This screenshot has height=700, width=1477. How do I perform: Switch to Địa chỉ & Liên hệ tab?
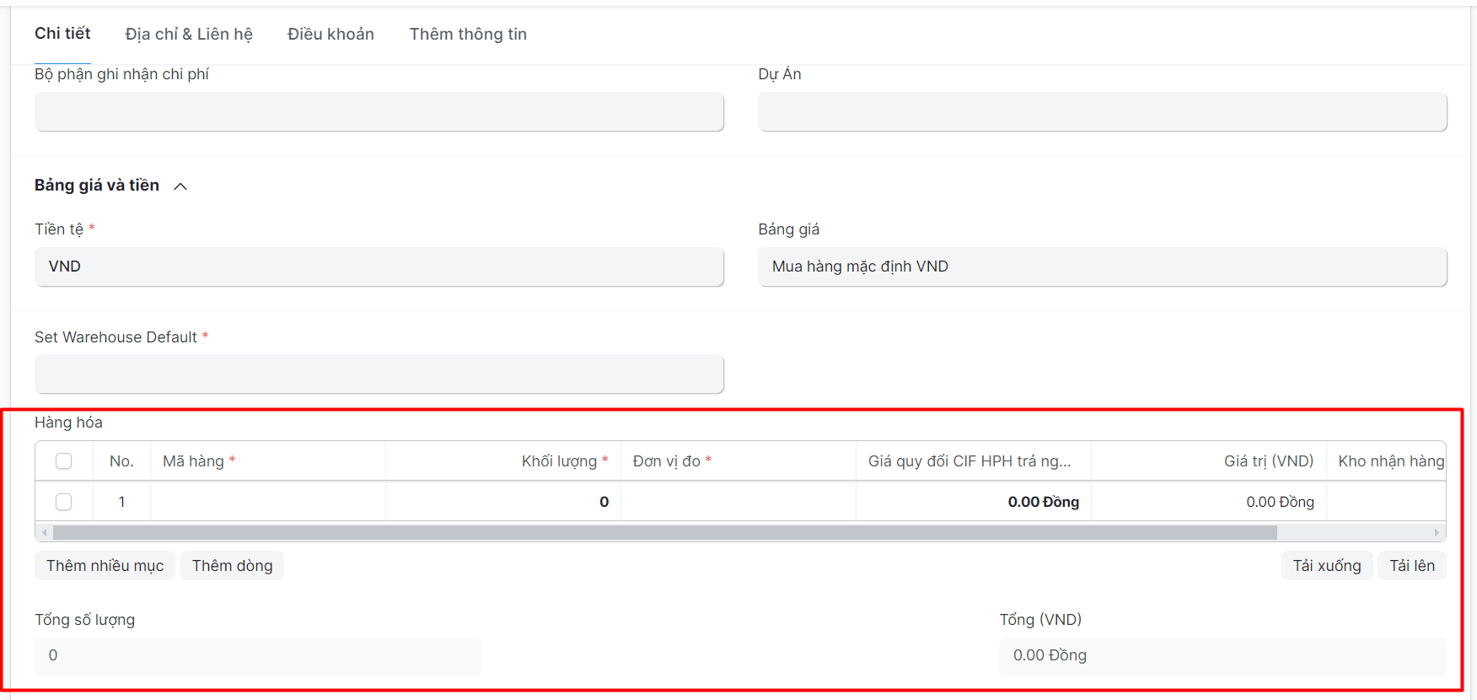tap(189, 35)
